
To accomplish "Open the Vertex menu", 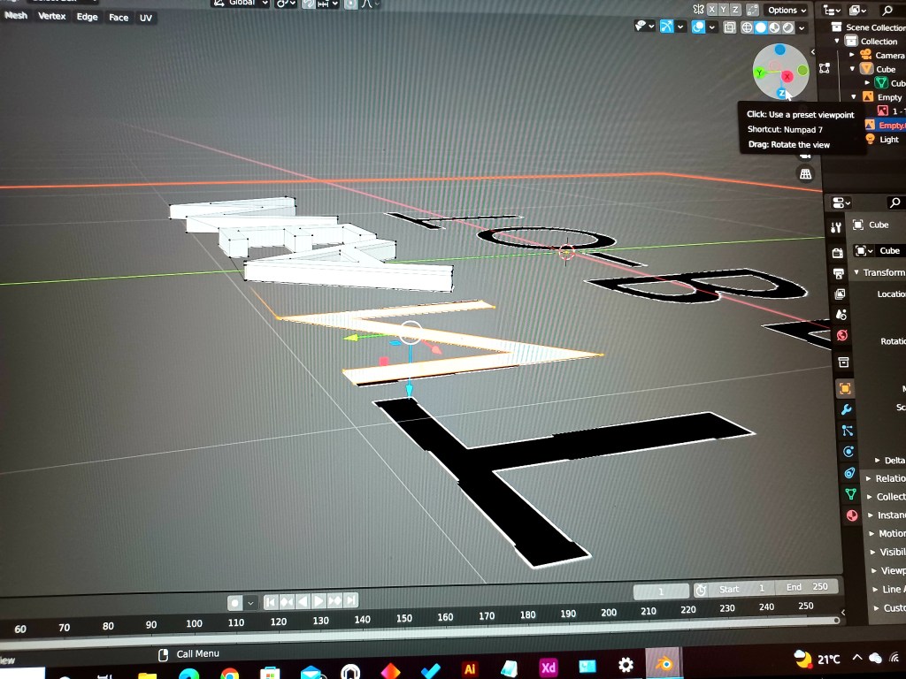I will tap(53, 16).
